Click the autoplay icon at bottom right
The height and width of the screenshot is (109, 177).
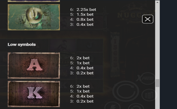(136, 107)
